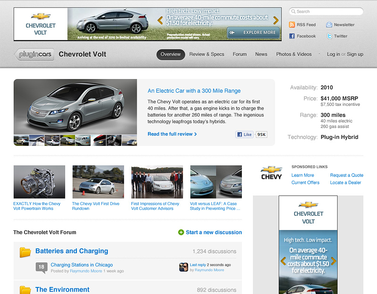Click Start a new discussion link

click(x=214, y=232)
